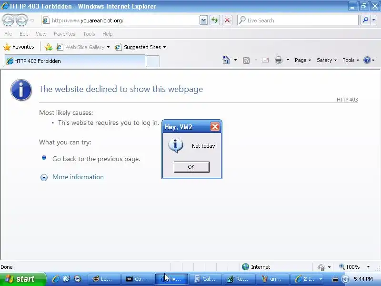
Task: Open the Favorites menu in menu bar
Action: pyautogui.click(x=64, y=34)
